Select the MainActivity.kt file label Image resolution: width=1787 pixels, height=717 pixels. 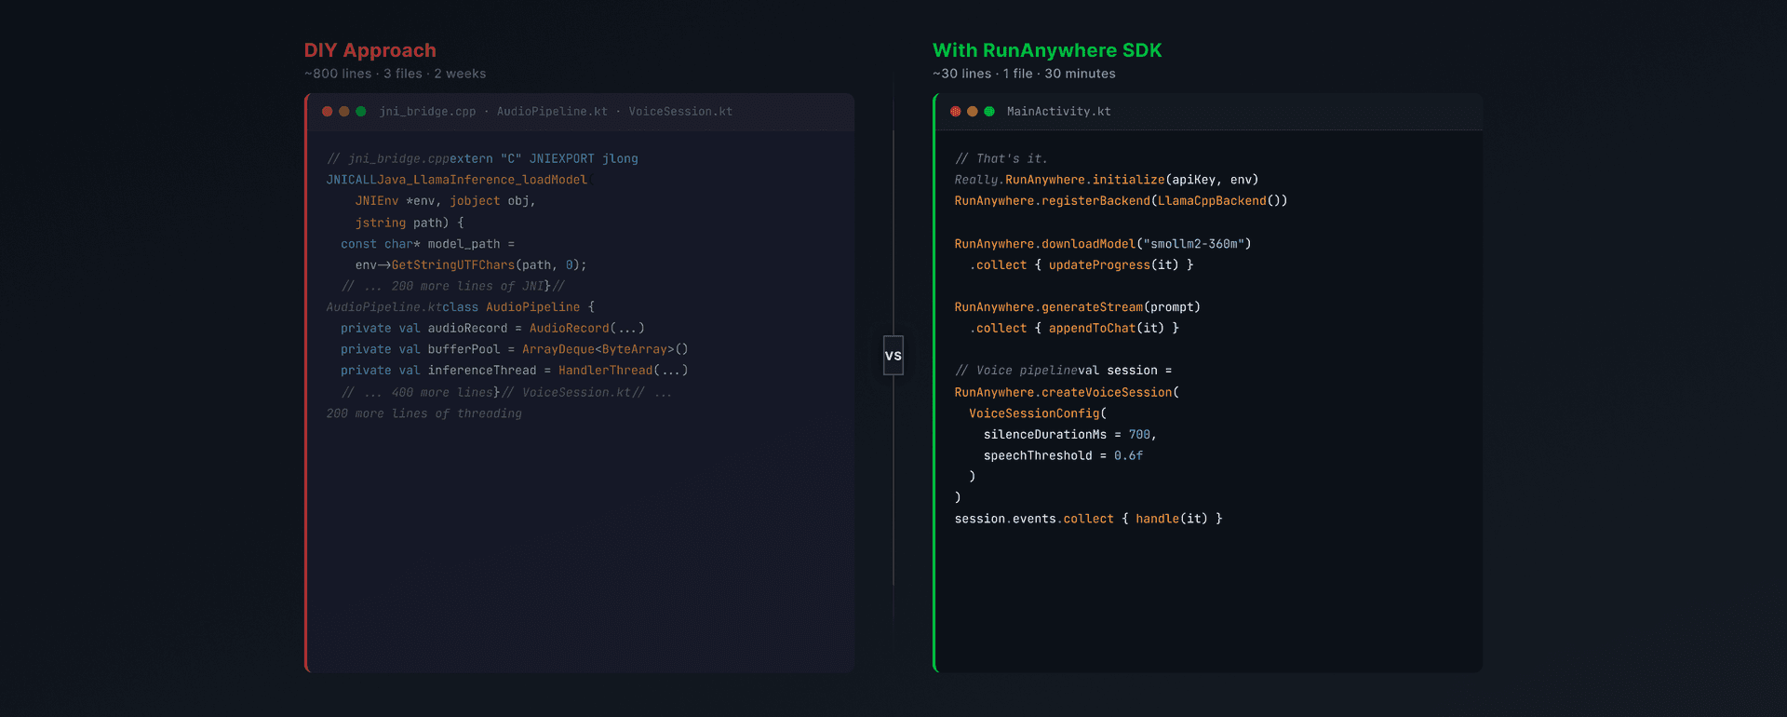tap(1059, 112)
